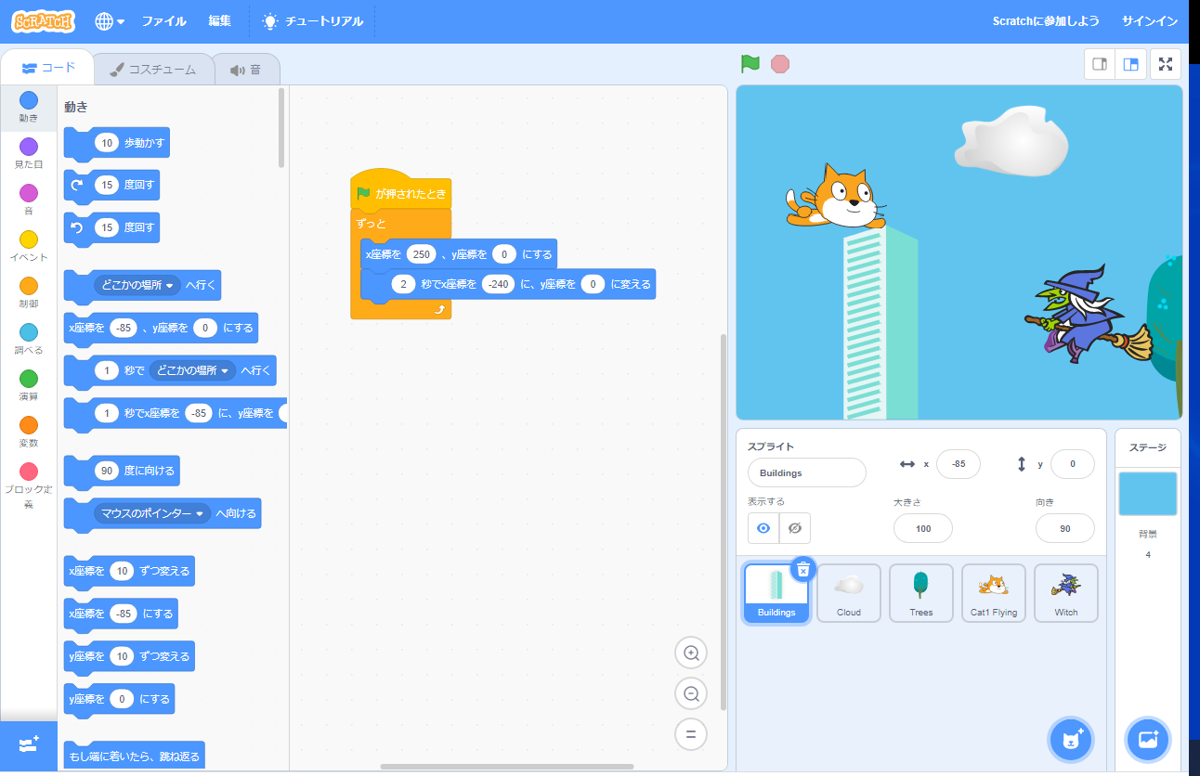1200x776 pixels.
Task: Select 制御 block category
Action: (29, 292)
